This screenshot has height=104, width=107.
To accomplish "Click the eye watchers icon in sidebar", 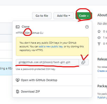I will pyautogui.click(x=99, y=38).
